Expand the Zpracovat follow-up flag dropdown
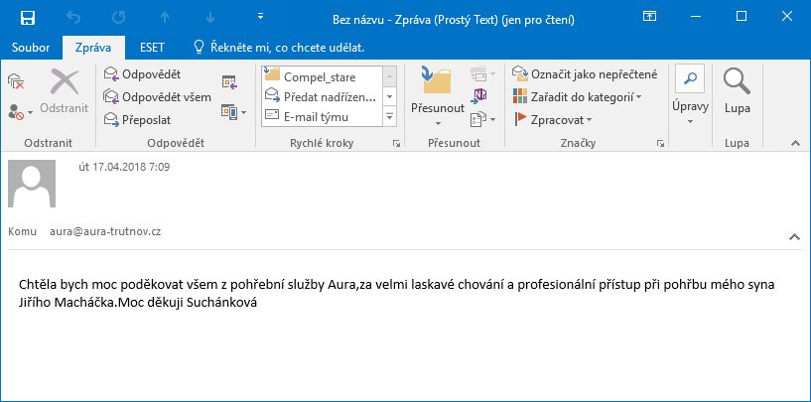811x402 pixels. (x=553, y=119)
